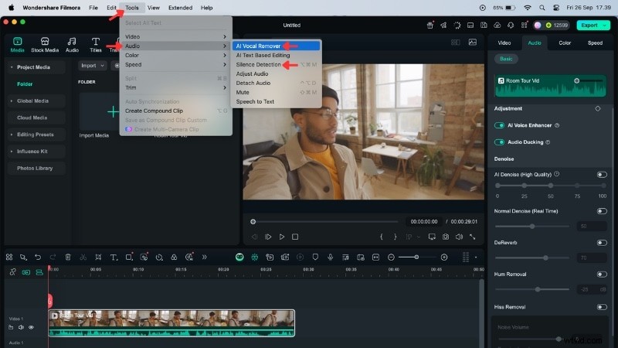
Task: Play the preview video
Action: click(282, 237)
